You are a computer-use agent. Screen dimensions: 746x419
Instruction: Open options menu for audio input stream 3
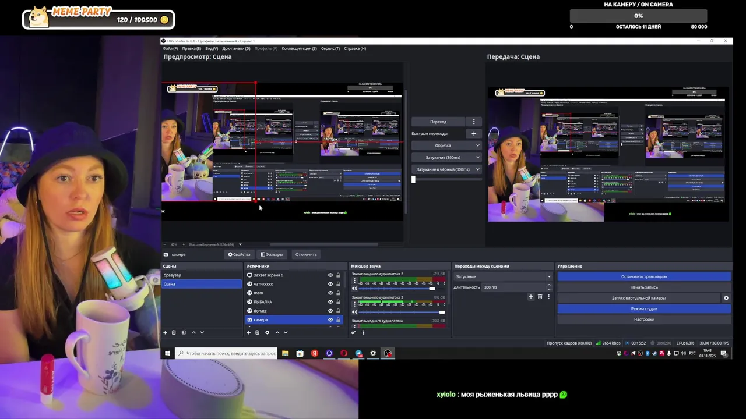pos(354,304)
